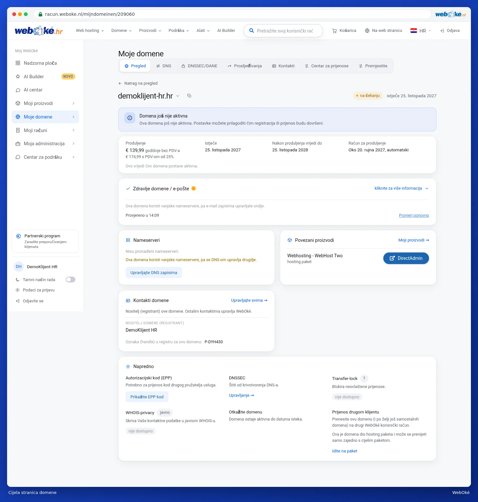478x502 pixels.
Task: Click the DirectAdmin button
Action: 406,258
